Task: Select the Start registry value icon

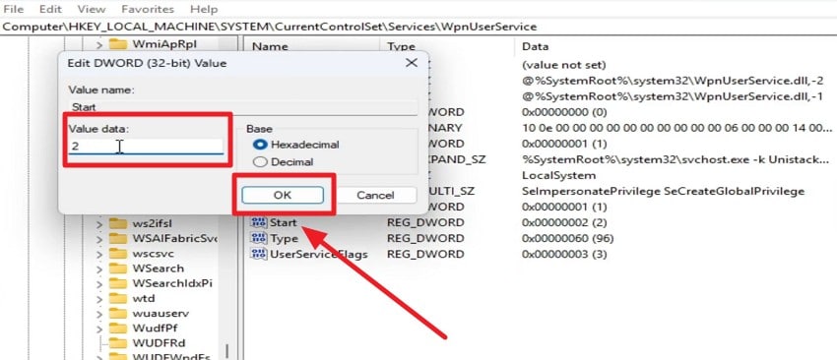Action: 259,222
